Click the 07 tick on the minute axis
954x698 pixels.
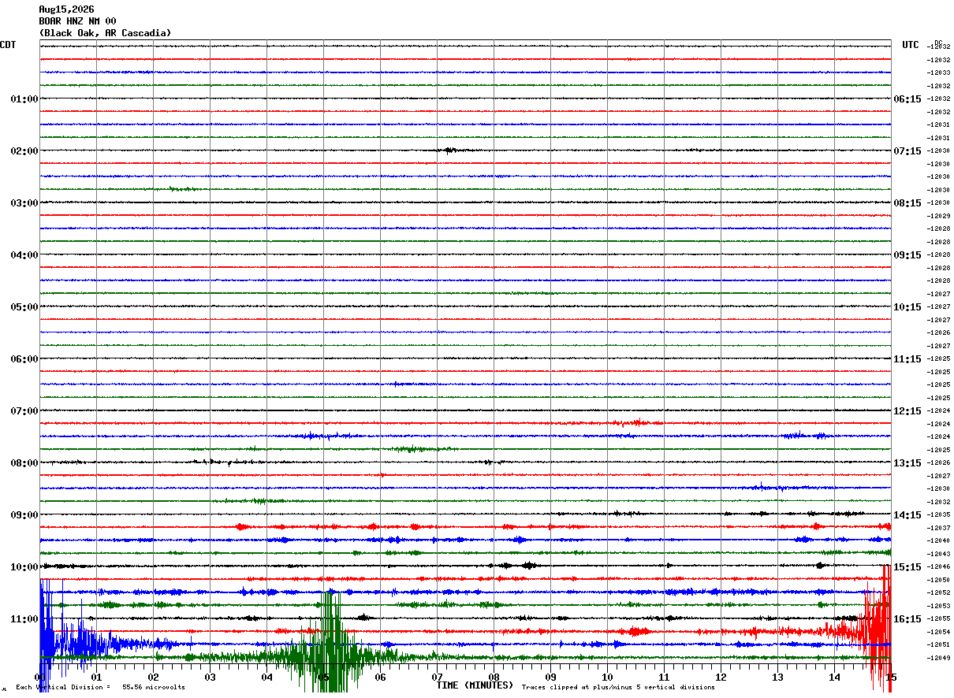click(437, 677)
